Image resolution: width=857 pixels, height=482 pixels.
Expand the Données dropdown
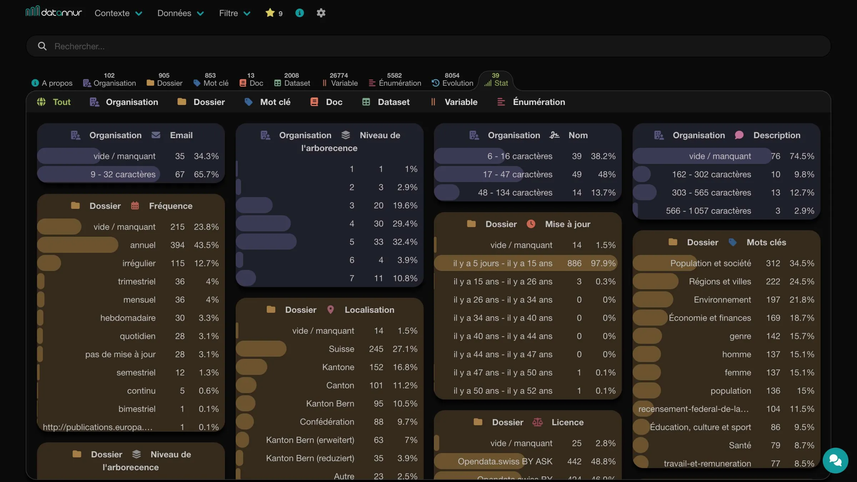181,13
